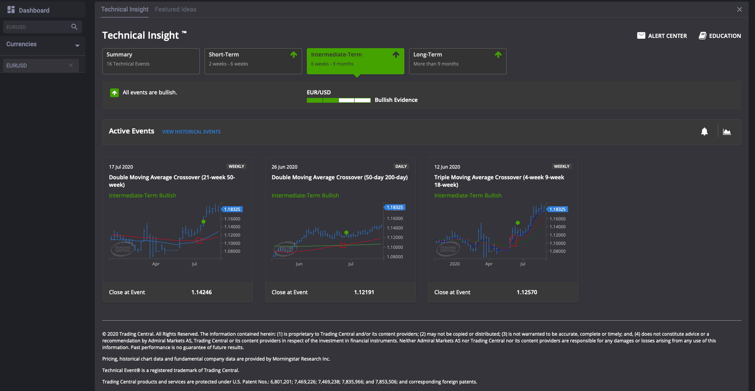Click the green event dot on 17 Jul chart
755x391 pixels.
[203, 222]
